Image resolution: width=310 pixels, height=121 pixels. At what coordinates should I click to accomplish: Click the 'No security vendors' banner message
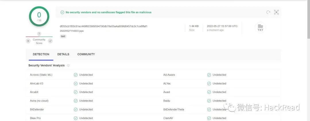pos(108,12)
